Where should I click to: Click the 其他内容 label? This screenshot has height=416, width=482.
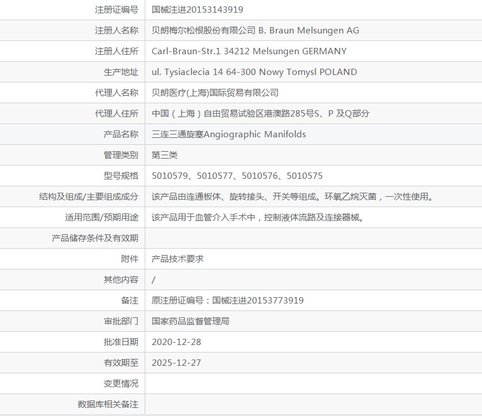(x=121, y=279)
